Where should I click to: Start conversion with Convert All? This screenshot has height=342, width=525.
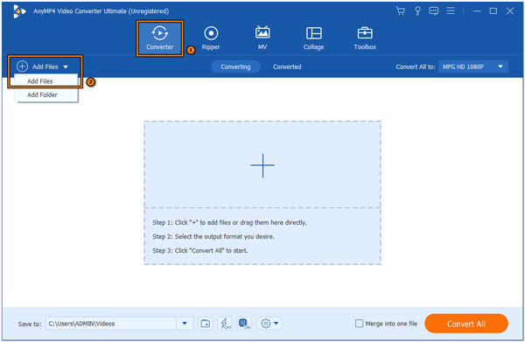[466, 324]
